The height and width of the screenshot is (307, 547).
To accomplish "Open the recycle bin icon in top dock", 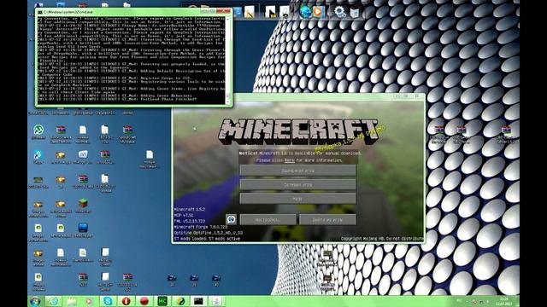I will (x=355, y=13).
